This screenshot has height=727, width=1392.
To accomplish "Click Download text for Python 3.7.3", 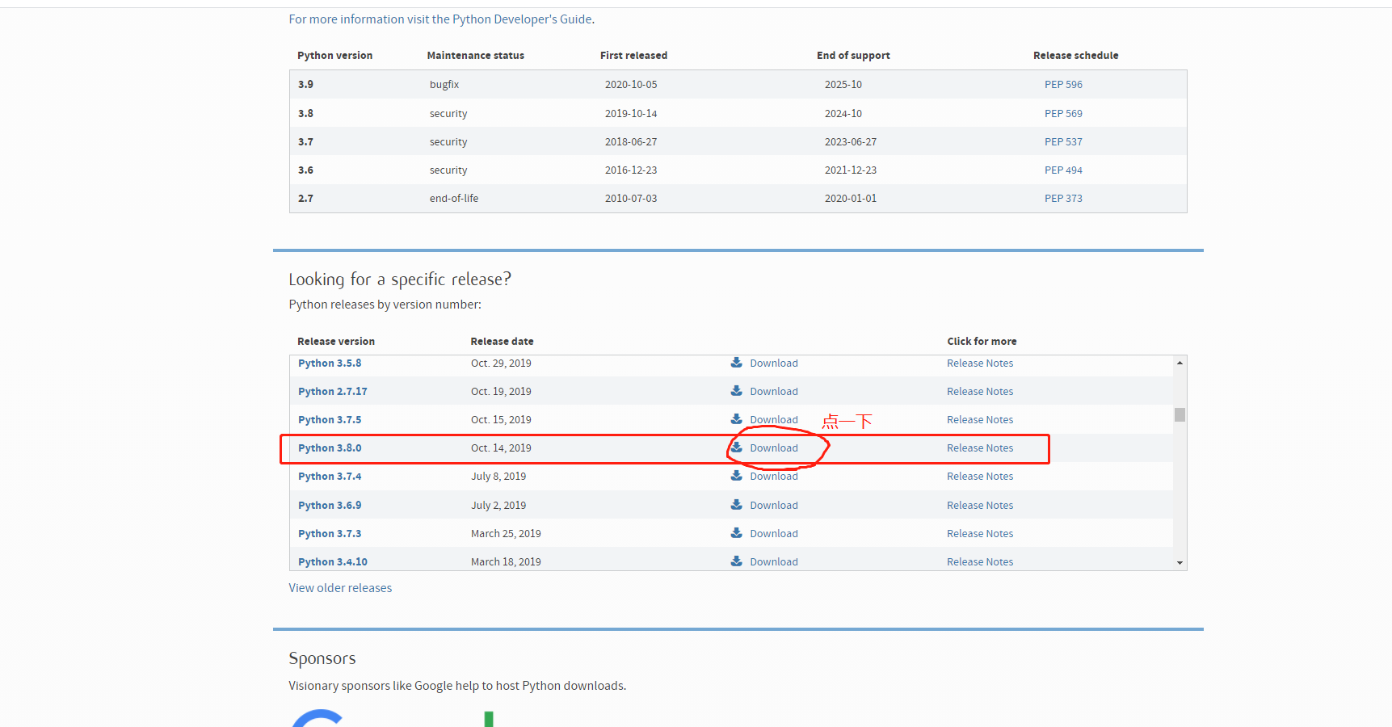I will 774,533.
